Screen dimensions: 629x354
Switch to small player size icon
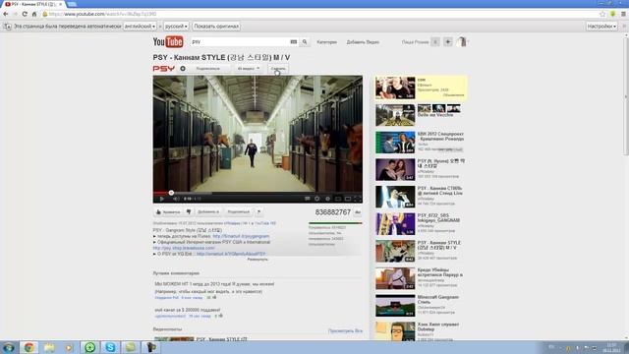[338, 199]
